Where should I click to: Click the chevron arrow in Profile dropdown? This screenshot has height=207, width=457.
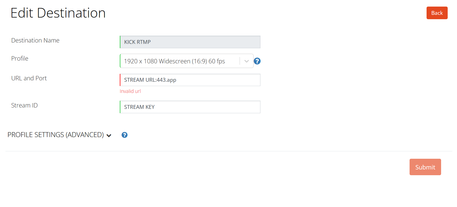pos(246,61)
